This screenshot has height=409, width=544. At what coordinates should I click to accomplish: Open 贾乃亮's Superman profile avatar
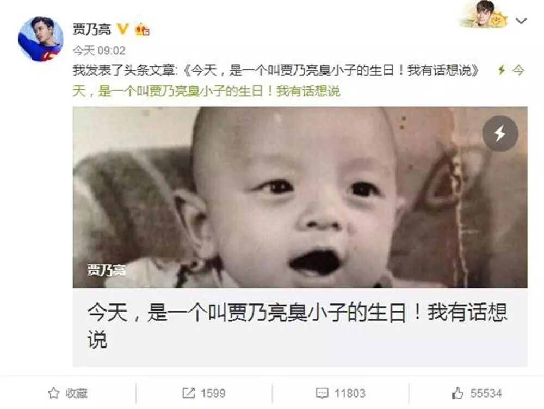[x=41, y=39]
